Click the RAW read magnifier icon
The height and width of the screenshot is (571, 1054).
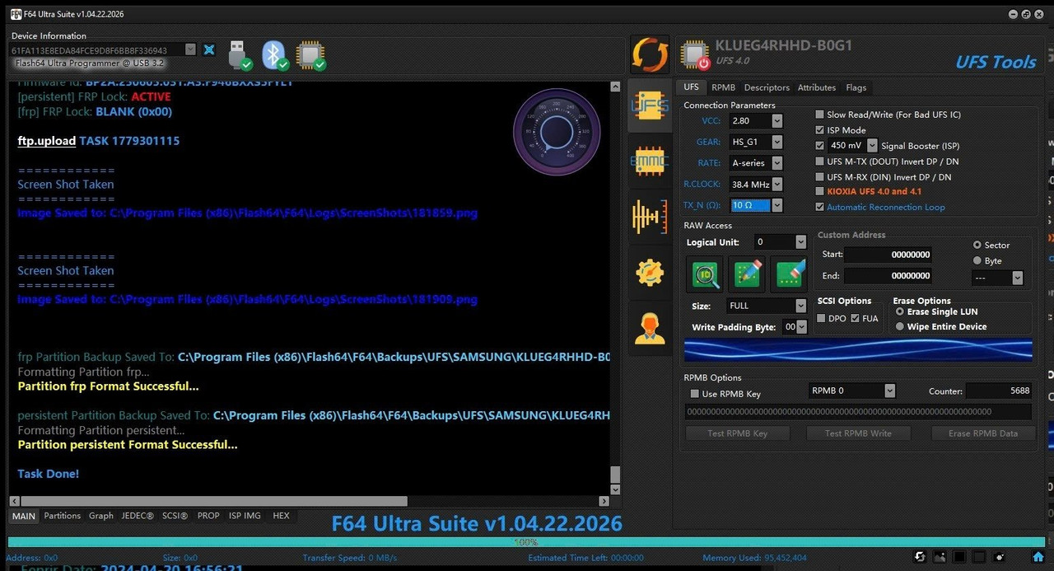click(705, 274)
